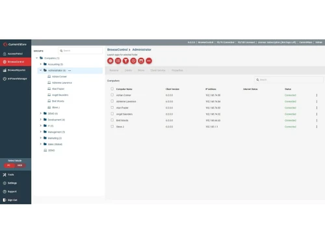Focus the Groups search field
Screen dimensions: 325x244
81,51
